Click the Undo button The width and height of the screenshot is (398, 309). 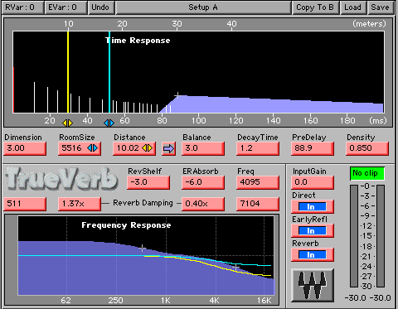100,7
